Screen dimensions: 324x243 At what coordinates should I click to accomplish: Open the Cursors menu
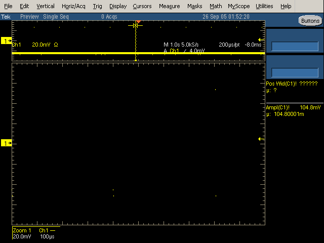point(142,6)
